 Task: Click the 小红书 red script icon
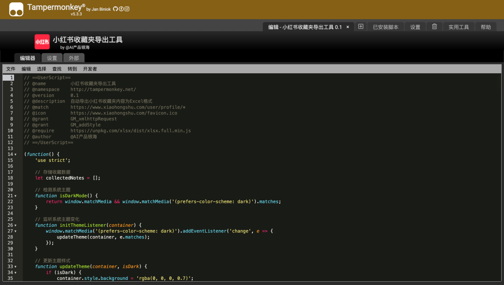(42, 42)
